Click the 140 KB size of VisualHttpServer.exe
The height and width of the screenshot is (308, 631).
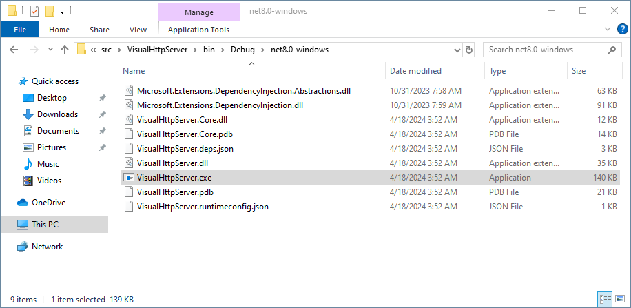pyautogui.click(x=605, y=178)
